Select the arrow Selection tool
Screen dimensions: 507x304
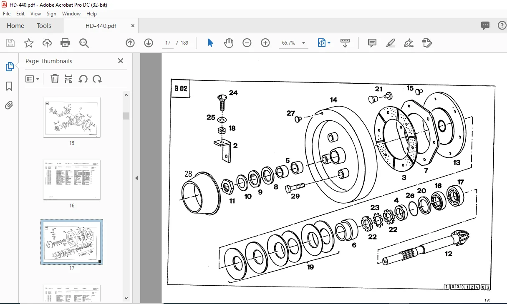tap(210, 43)
